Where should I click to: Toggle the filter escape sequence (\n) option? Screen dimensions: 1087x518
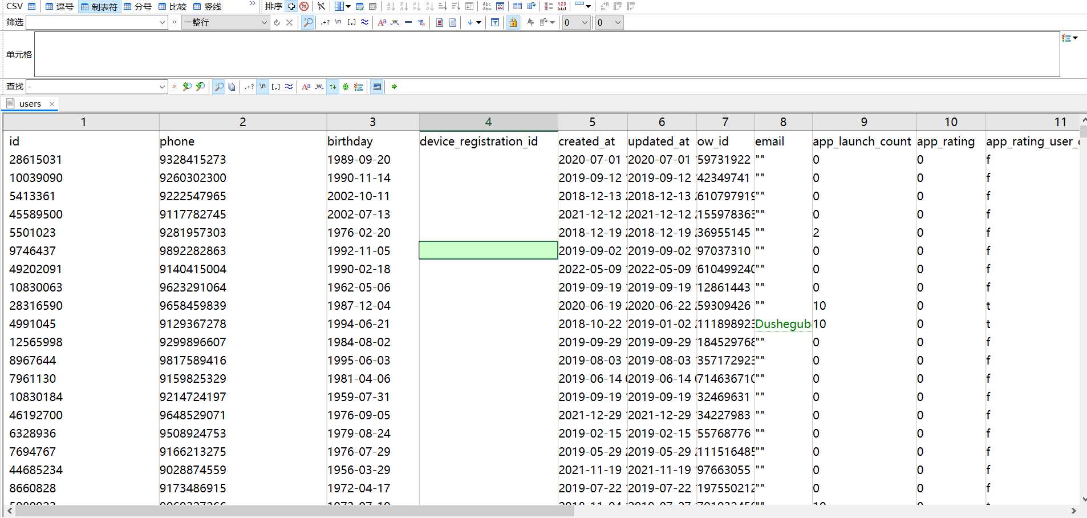point(338,22)
